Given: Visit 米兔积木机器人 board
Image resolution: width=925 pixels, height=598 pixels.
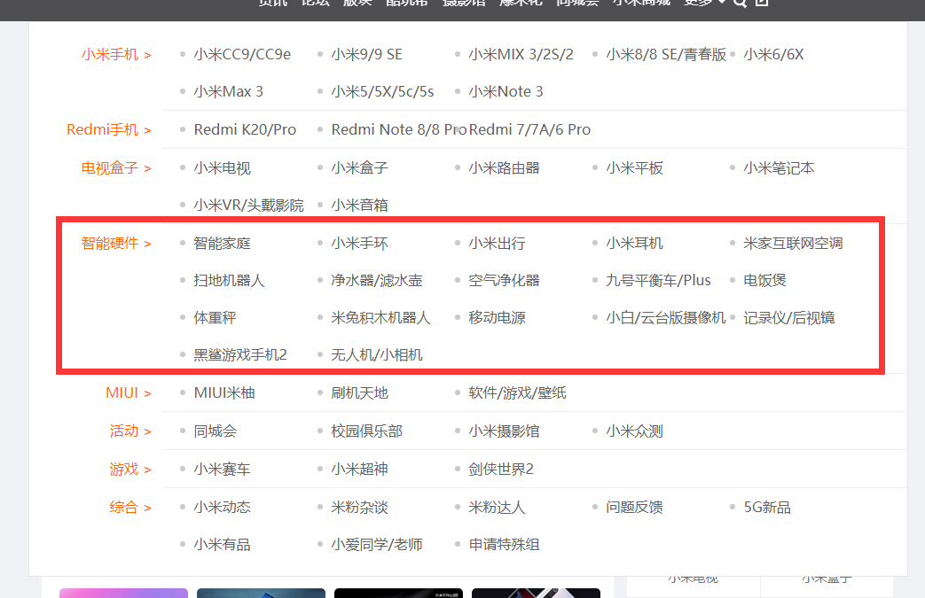Looking at the screenshot, I should (x=381, y=318).
